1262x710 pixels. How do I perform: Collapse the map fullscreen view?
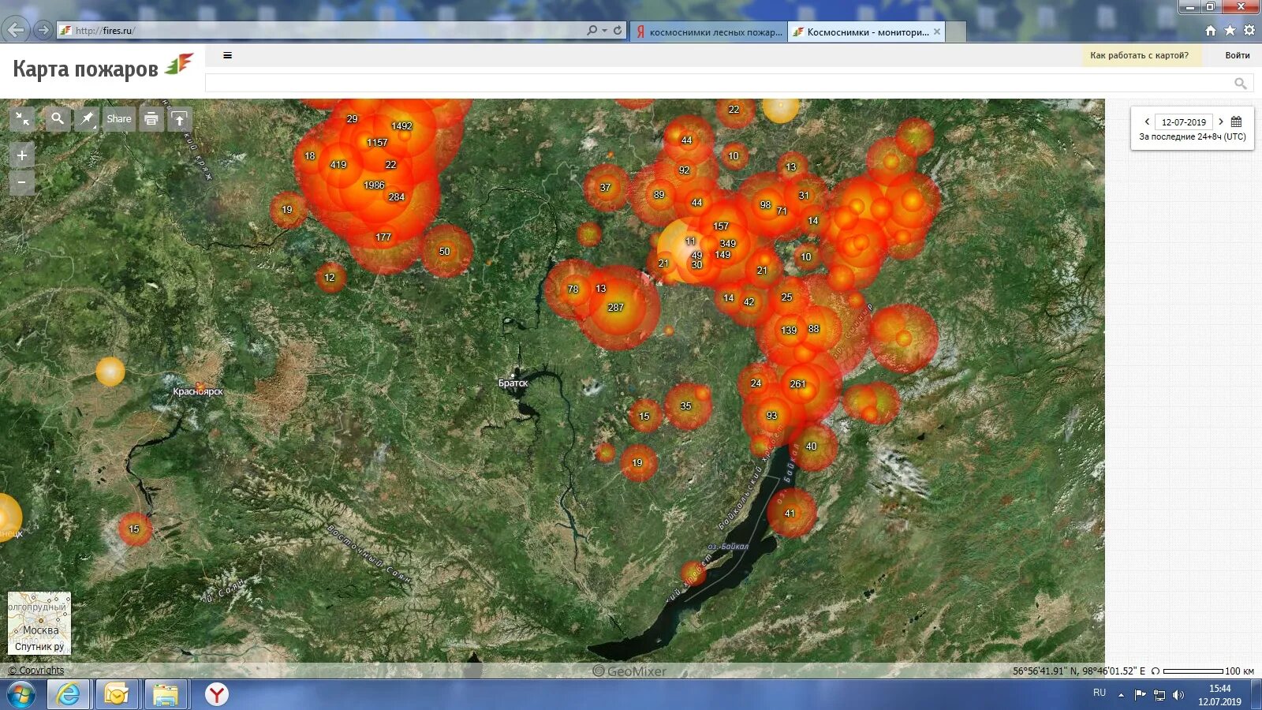tap(23, 119)
